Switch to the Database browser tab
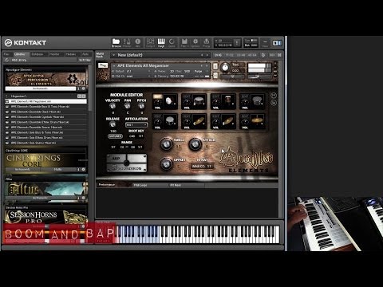Viewport: 383px width, 287px height. click(38, 54)
